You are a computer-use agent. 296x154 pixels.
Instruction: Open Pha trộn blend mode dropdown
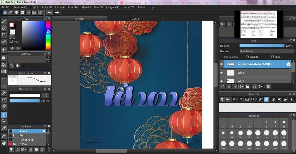[267, 51]
